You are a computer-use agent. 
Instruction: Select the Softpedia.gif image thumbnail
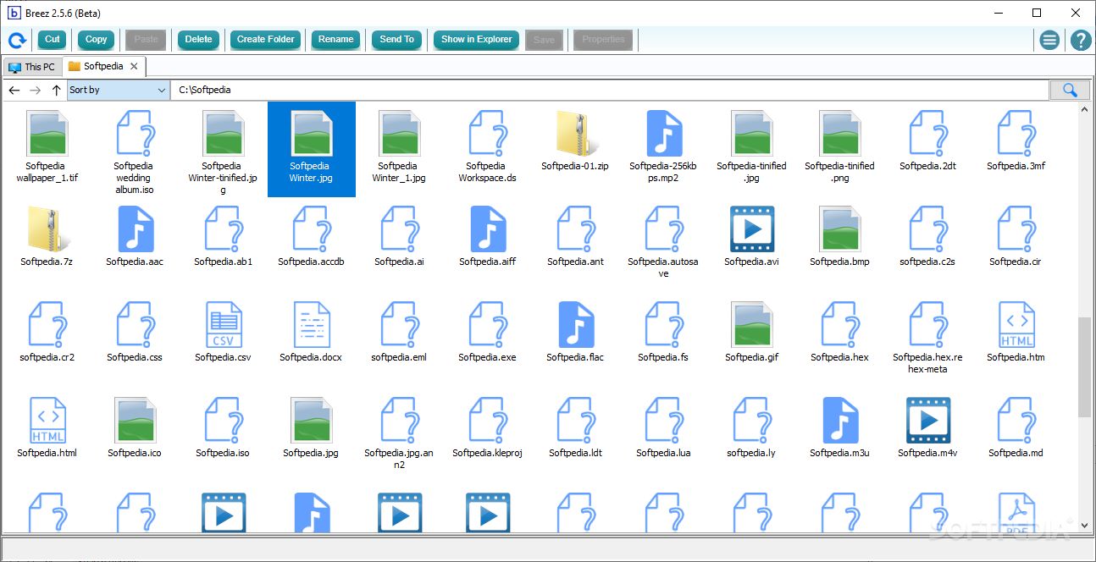click(752, 325)
